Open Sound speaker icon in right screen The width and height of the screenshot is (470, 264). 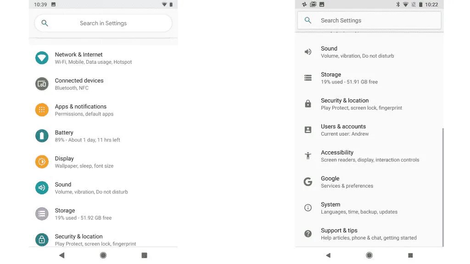click(308, 52)
